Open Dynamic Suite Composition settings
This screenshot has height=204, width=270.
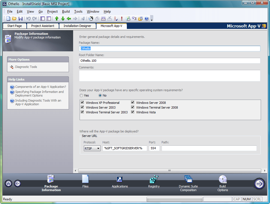(188, 181)
